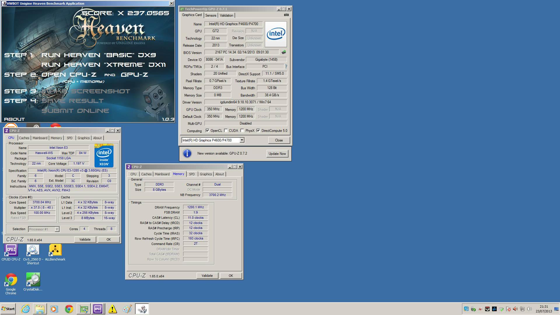
Task: Click Update Now in GPU-Z
Action: point(277,154)
